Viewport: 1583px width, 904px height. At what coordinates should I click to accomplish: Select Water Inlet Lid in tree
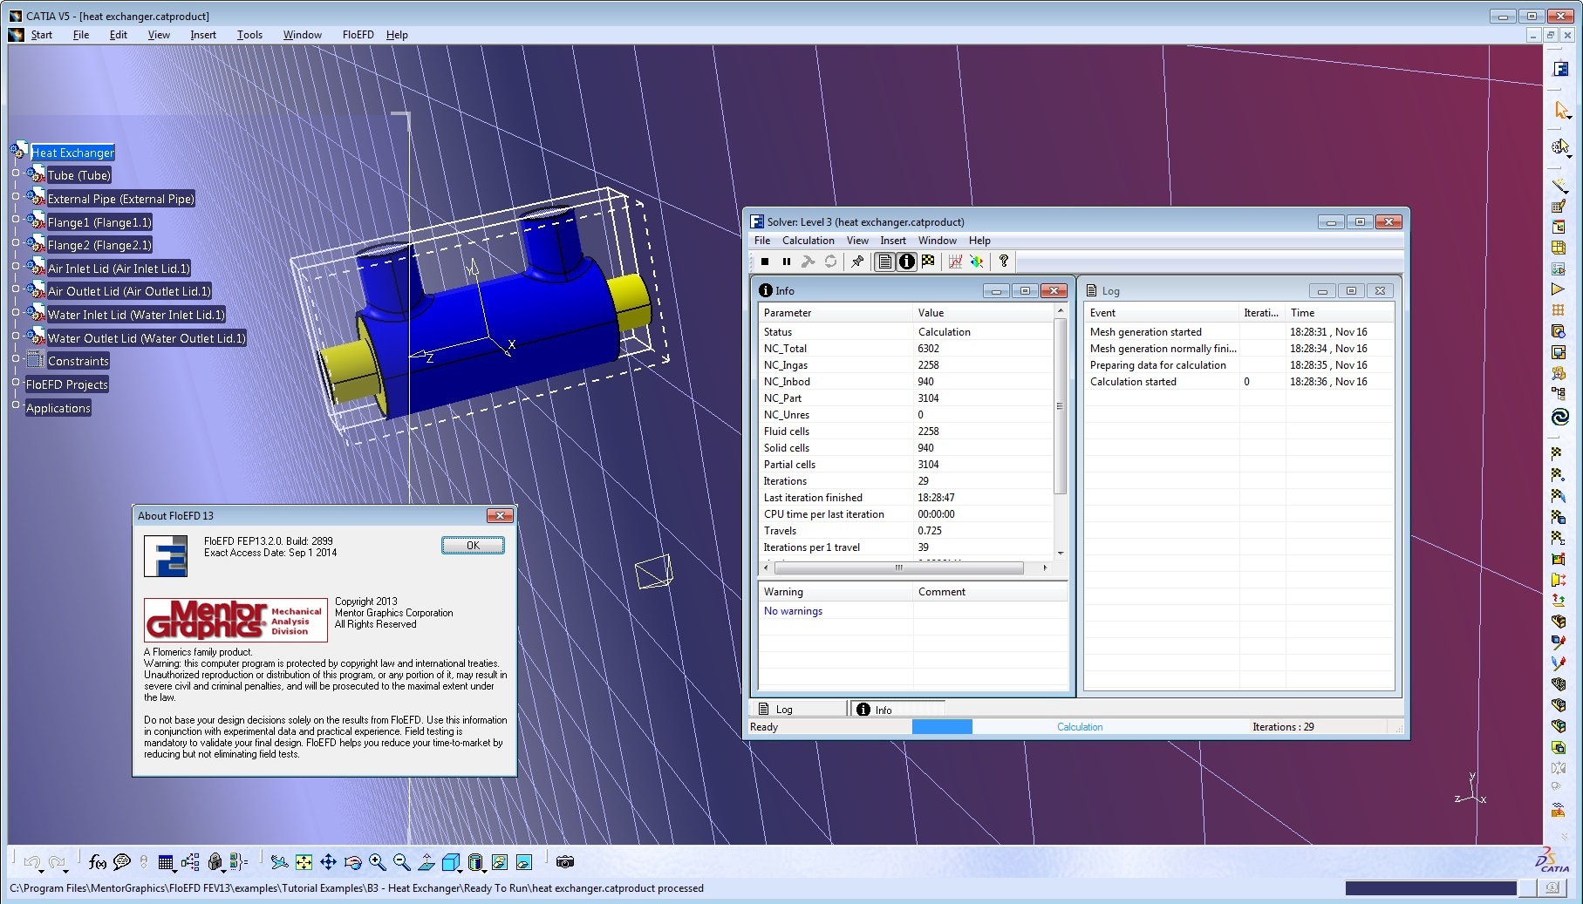pos(135,315)
